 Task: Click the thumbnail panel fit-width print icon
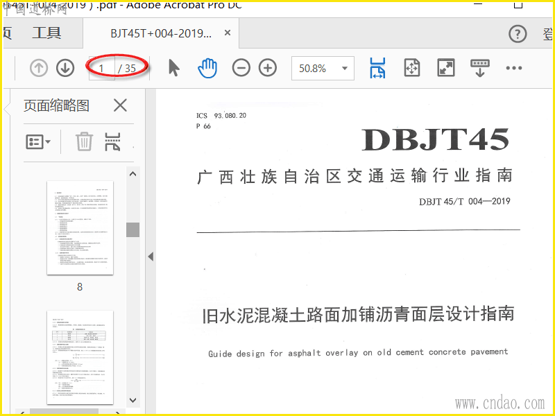tap(112, 142)
